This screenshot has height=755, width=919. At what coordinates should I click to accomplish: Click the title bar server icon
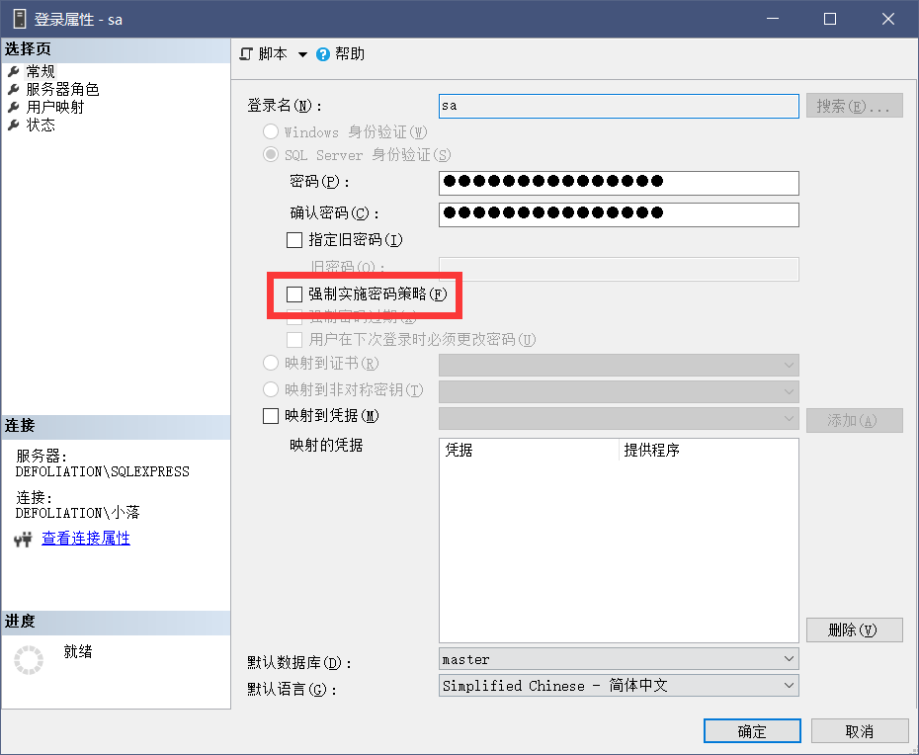(x=20, y=19)
